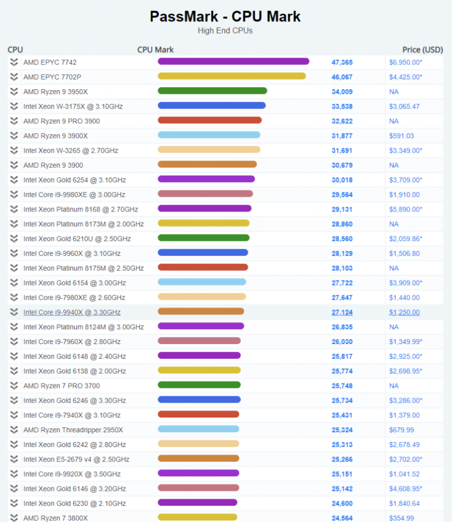
Task: Open Intel Core i9-9940X @ 3.30GHz link
Action: coord(72,312)
